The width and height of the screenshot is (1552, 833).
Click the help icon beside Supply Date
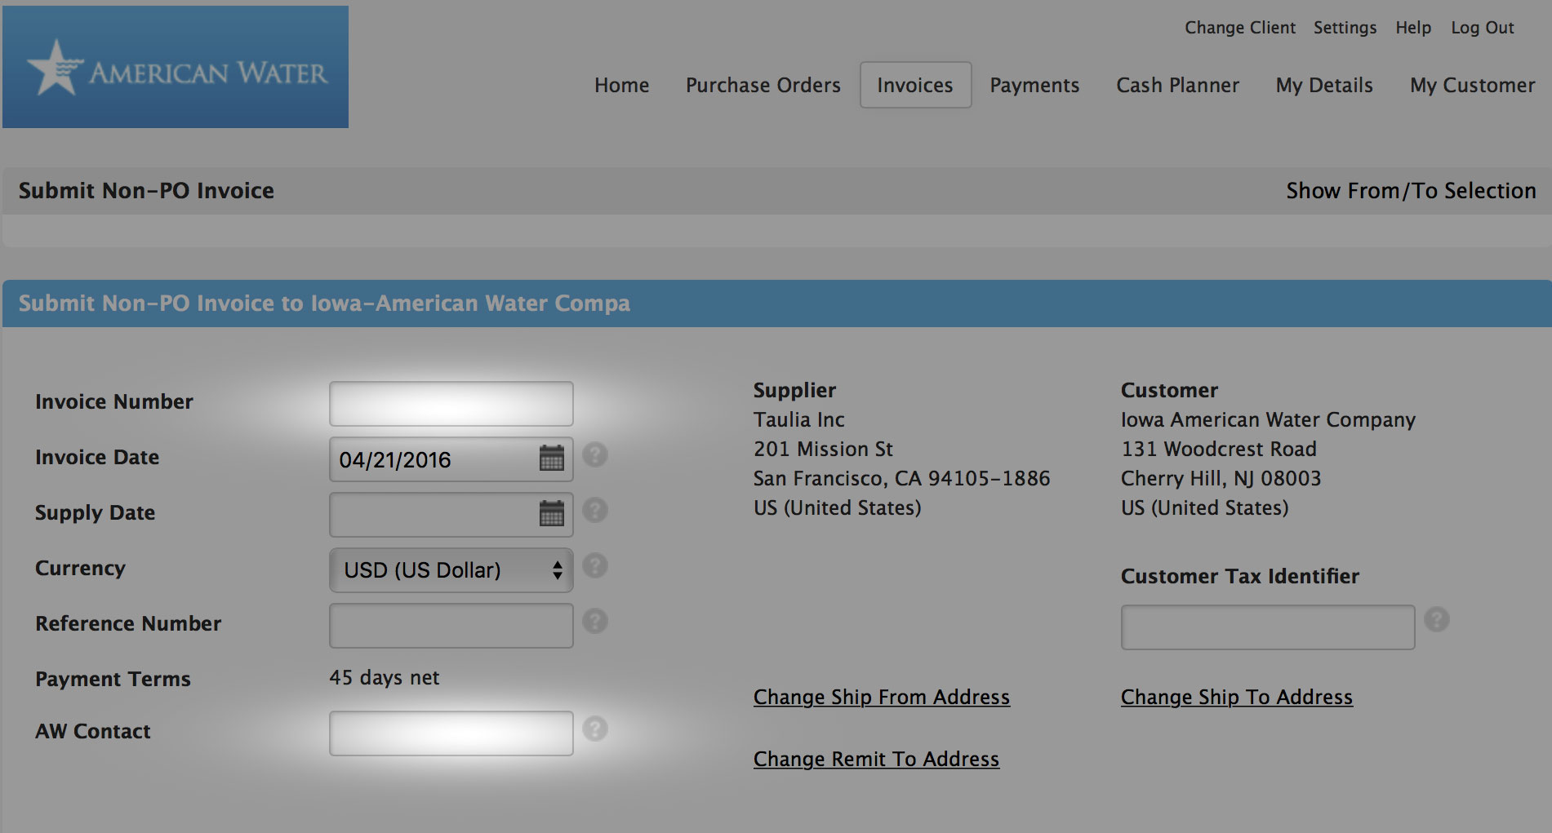click(x=595, y=510)
